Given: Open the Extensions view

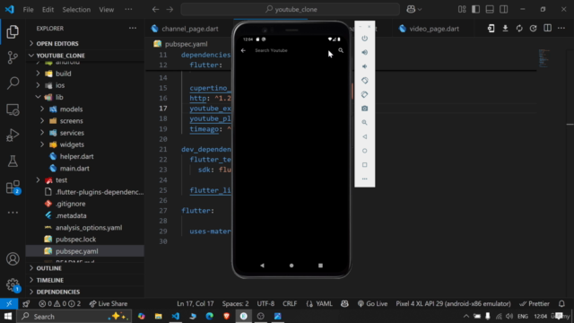Looking at the screenshot, I should coord(13,188).
